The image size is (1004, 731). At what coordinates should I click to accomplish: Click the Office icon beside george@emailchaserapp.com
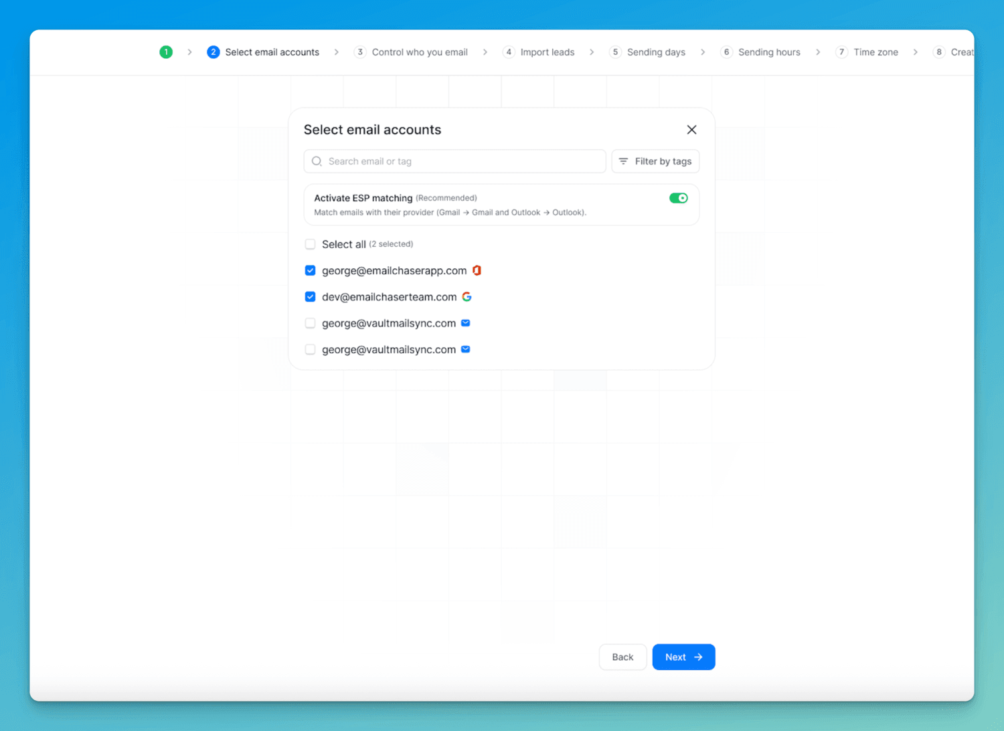pos(477,270)
